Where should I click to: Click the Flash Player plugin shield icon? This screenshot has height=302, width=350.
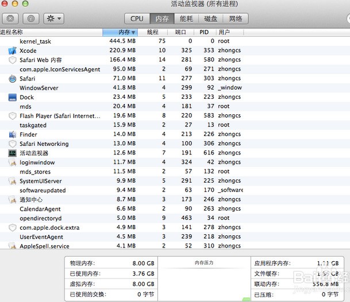tap(13, 116)
